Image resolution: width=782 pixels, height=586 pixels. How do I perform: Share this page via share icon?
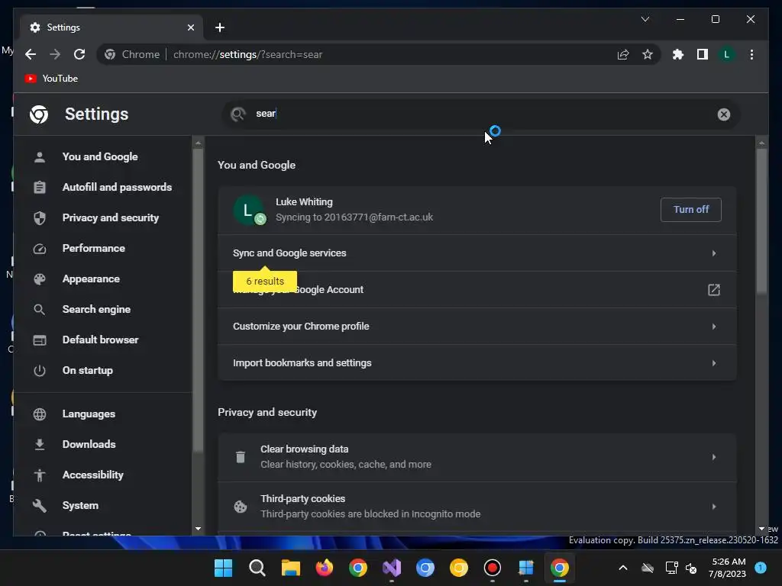point(623,54)
